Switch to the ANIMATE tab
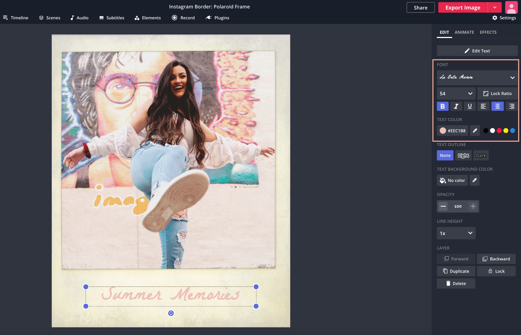 tap(464, 32)
